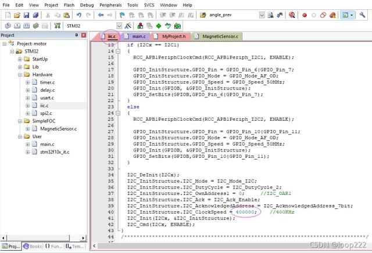The width and height of the screenshot is (372, 253).
Task: Click project tree horizontal scrollbar right arrow
Action: [83, 238]
